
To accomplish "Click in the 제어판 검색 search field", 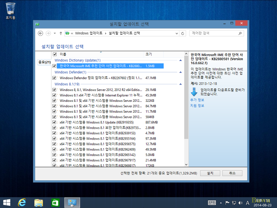I will pos(214,33).
